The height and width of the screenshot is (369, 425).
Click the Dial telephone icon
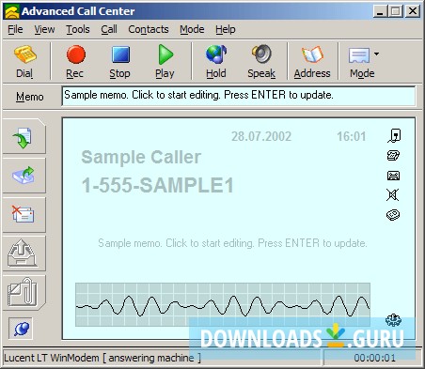pos(25,54)
